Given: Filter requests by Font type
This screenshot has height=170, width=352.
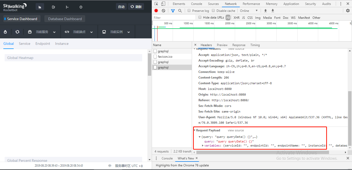Looking at the screenshot, I should 277,18.
